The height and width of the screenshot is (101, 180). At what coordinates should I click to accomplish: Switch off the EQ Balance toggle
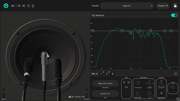coord(174,15)
